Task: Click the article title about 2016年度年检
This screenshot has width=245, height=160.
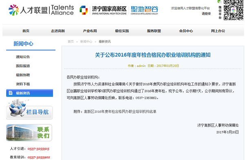Action: coord(153,55)
